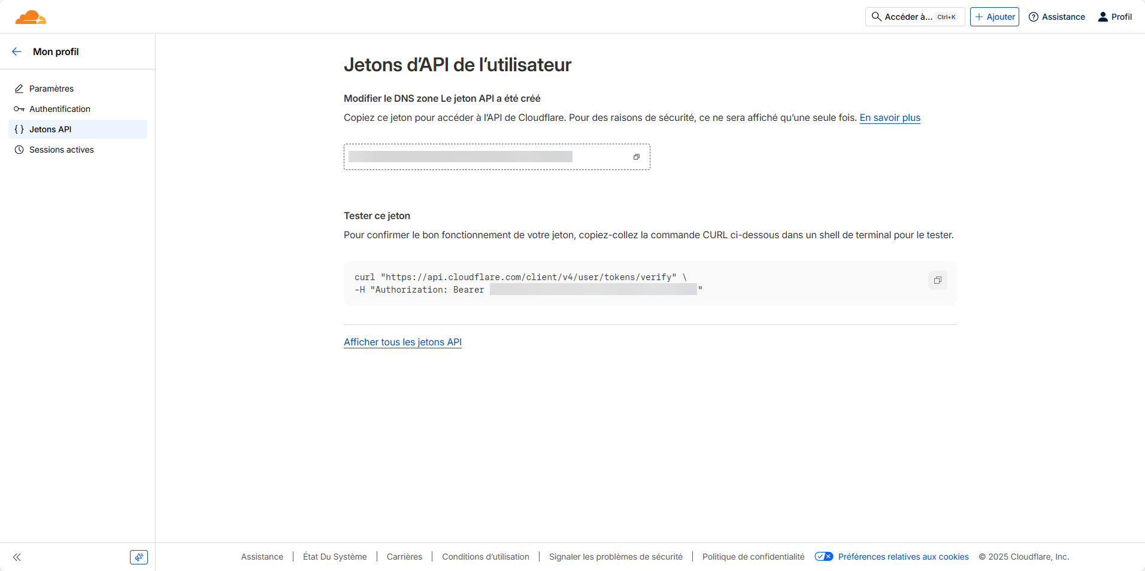Select Jetons API in the sidebar
1145x571 pixels.
[50, 129]
